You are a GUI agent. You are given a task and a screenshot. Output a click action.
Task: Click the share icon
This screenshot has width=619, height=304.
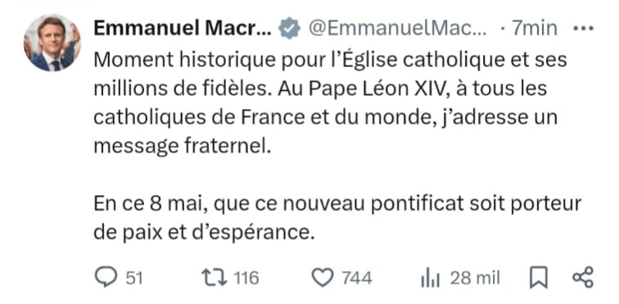pos(583,277)
